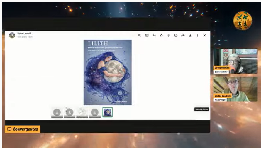The image size is (261, 148).
Task: Forward the image using curved arrow
Action: coord(183,35)
